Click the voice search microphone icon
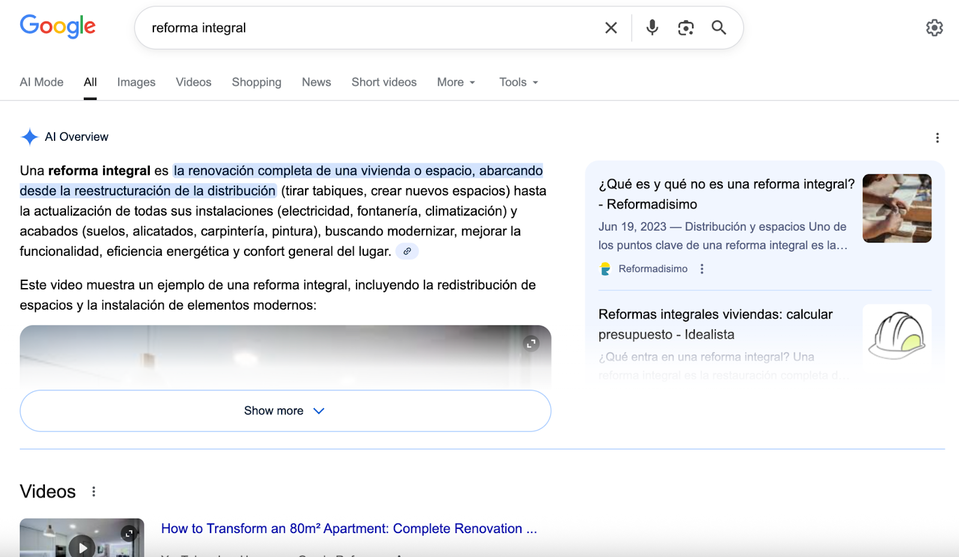Screen dimensions: 959x557 click(652, 28)
